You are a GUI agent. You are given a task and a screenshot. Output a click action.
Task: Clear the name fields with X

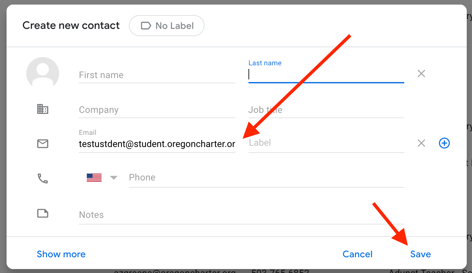[421, 73]
